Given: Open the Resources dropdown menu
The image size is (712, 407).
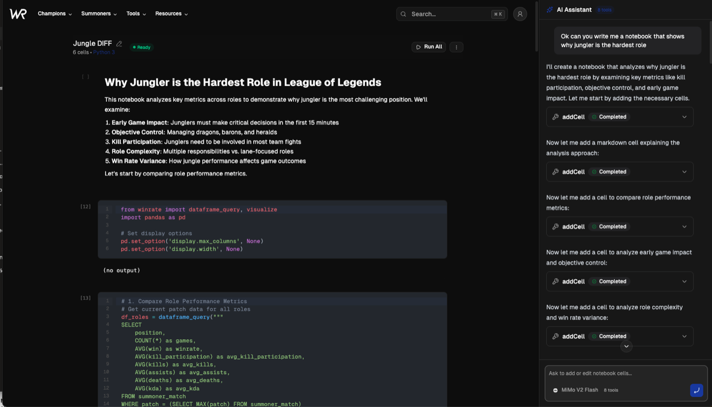Looking at the screenshot, I should [x=172, y=14].
